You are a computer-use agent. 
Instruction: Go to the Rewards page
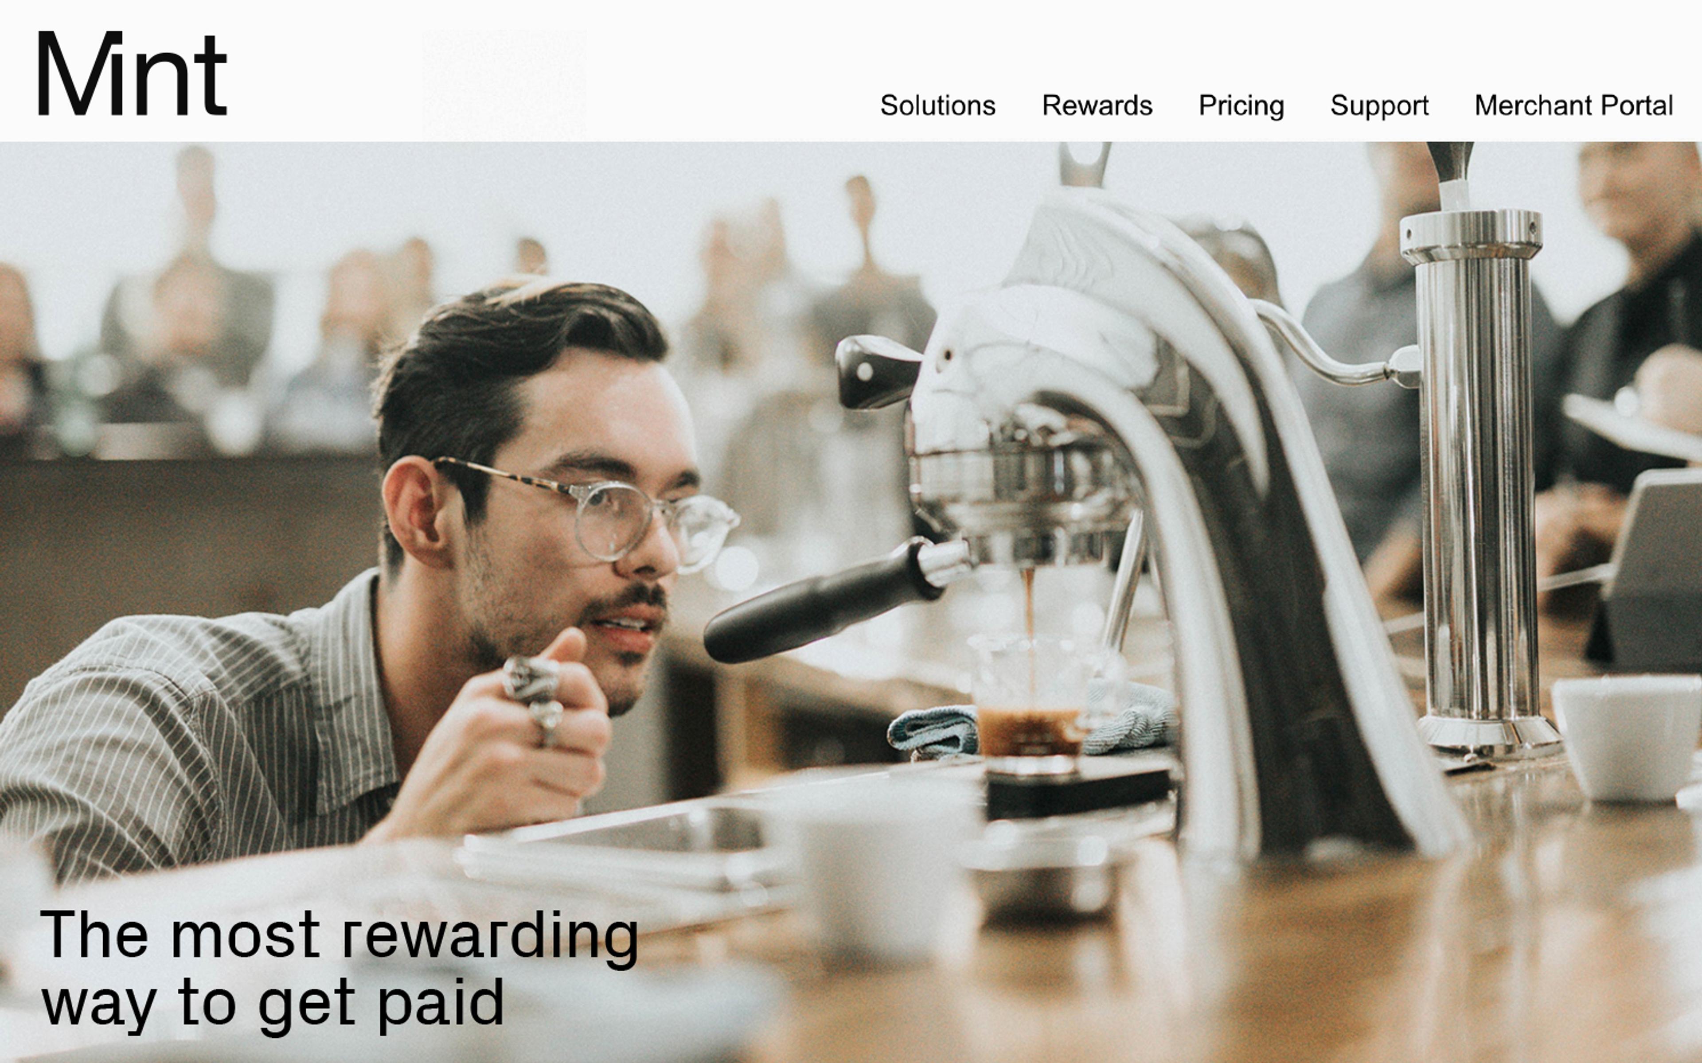click(1097, 105)
